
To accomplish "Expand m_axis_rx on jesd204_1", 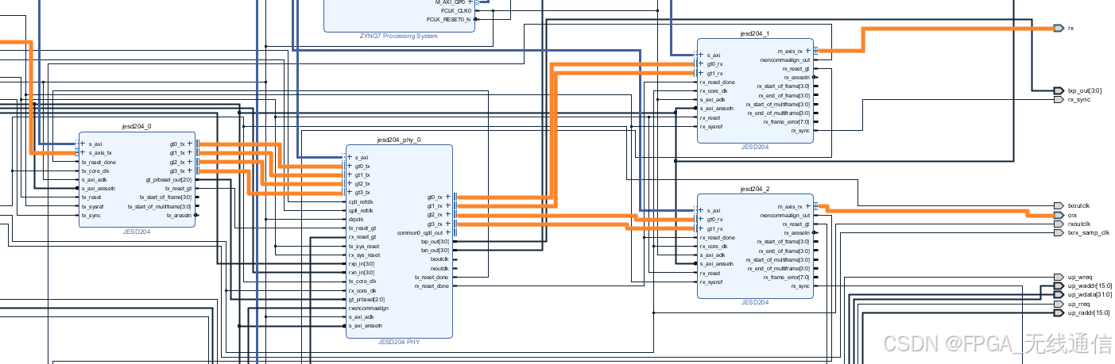I will tap(808, 51).
